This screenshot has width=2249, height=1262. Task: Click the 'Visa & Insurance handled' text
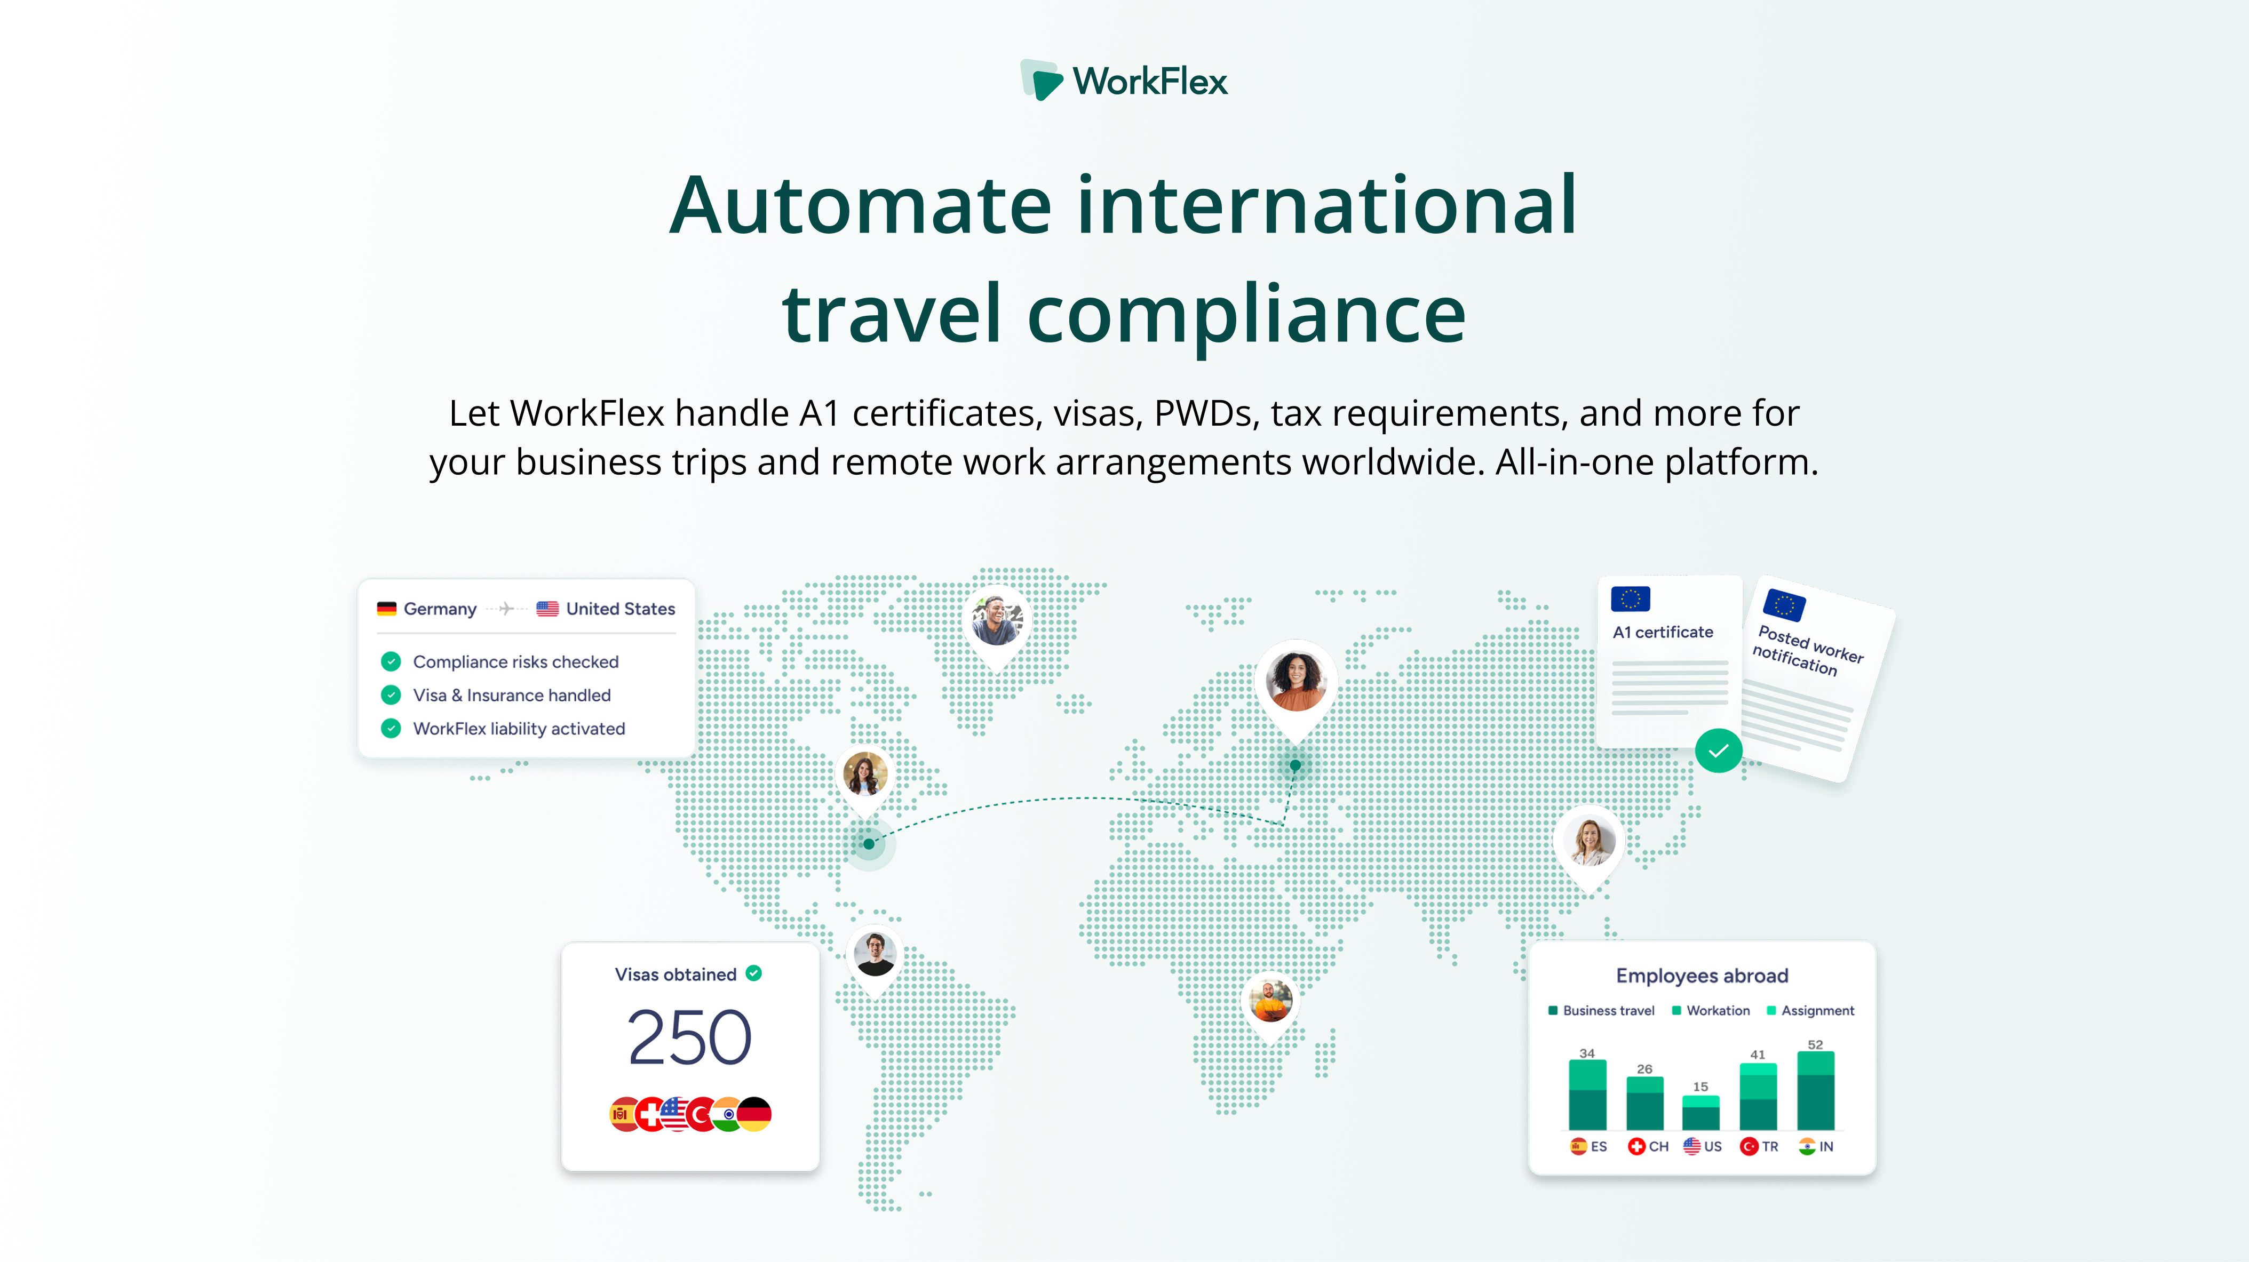(x=512, y=694)
